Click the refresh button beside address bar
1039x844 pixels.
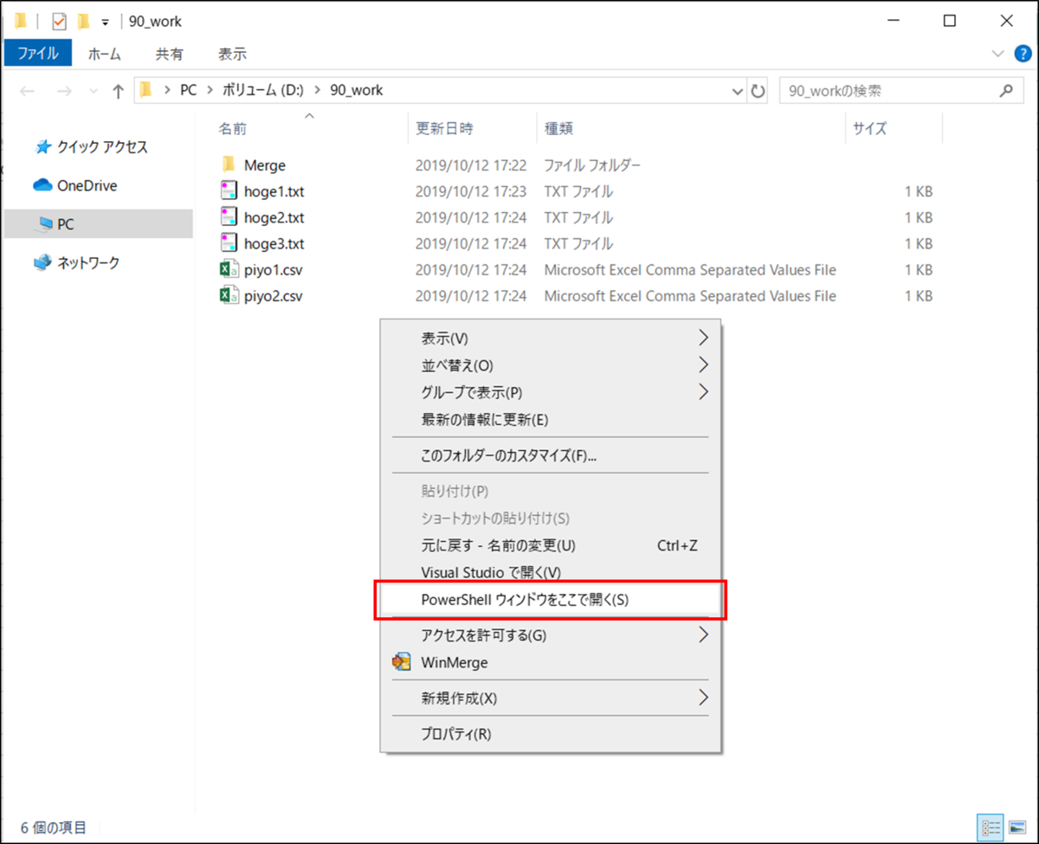(x=758, y=91)
